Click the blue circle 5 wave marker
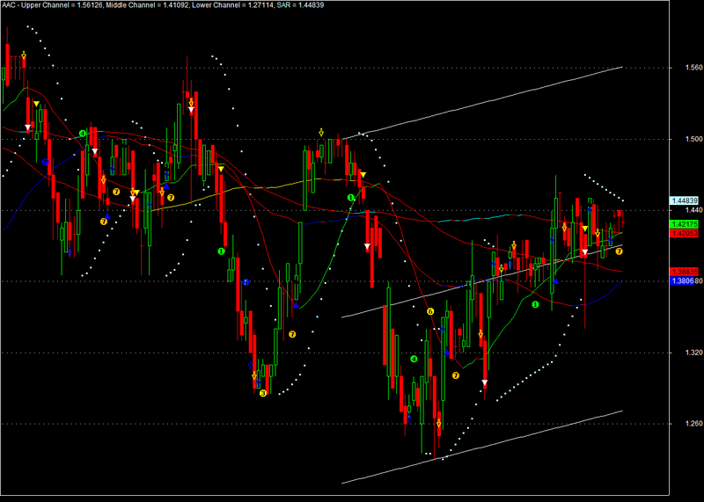 [x=246, y=282]
